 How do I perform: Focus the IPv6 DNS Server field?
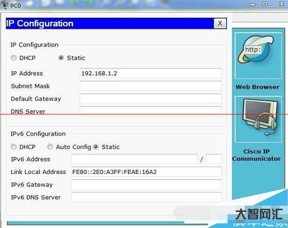146,197
